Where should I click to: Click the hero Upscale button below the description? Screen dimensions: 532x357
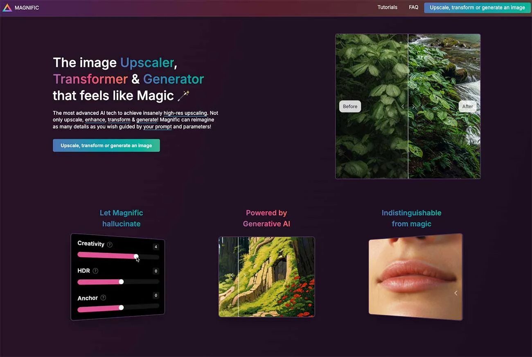point(106,146)
